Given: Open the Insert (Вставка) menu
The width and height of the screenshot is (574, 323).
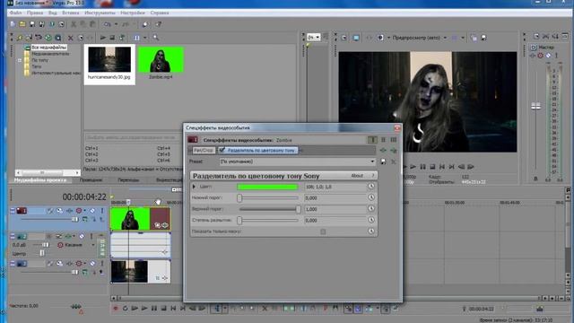Looking at the screenshot, I should click(x=71, y=13).
